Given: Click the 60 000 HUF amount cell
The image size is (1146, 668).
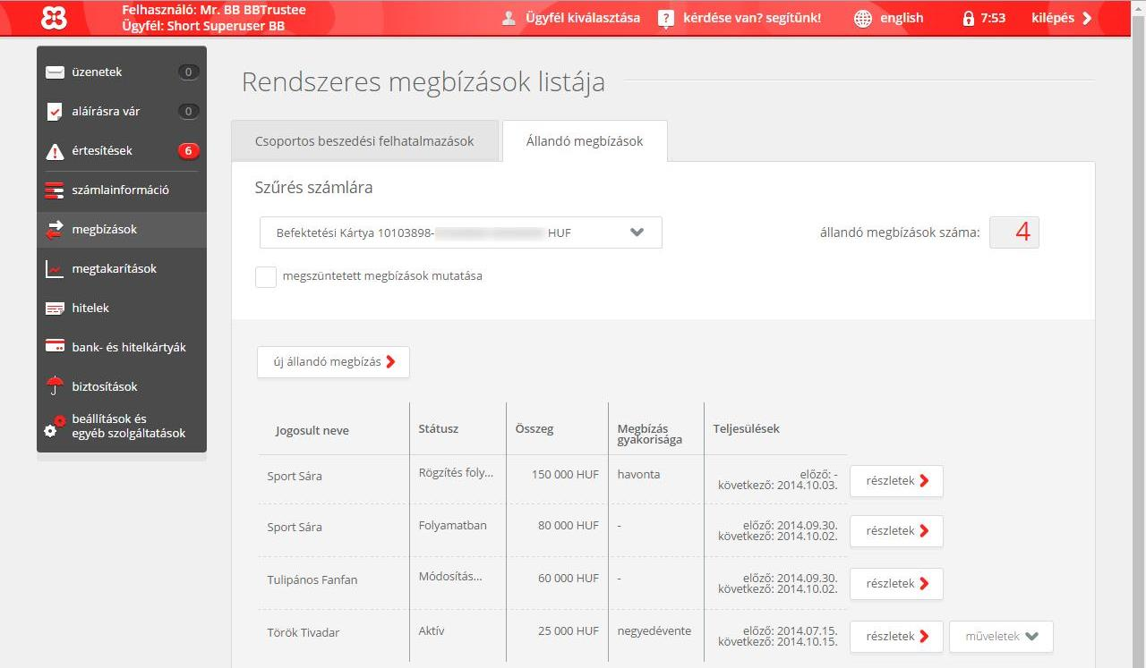Looking at the screenshot, I should coord(569,579).
